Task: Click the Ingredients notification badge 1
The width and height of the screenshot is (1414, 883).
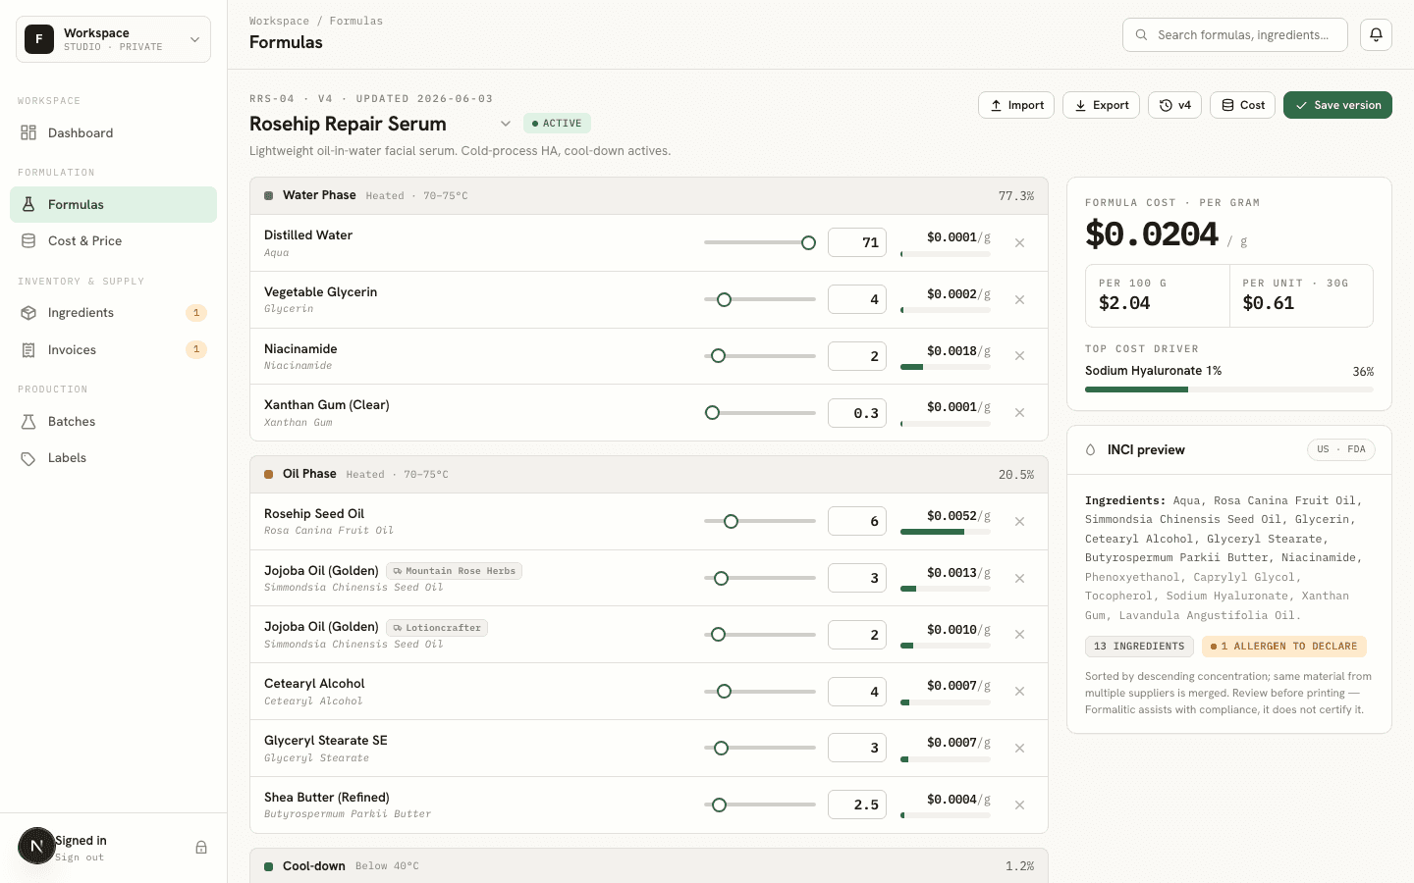Action: 196,313
